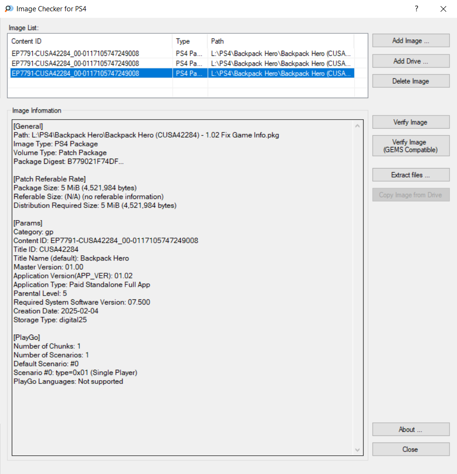The image size is (457, 474).
Task: Click the Image Checker magnifier app icon
Action: [9, 9]
